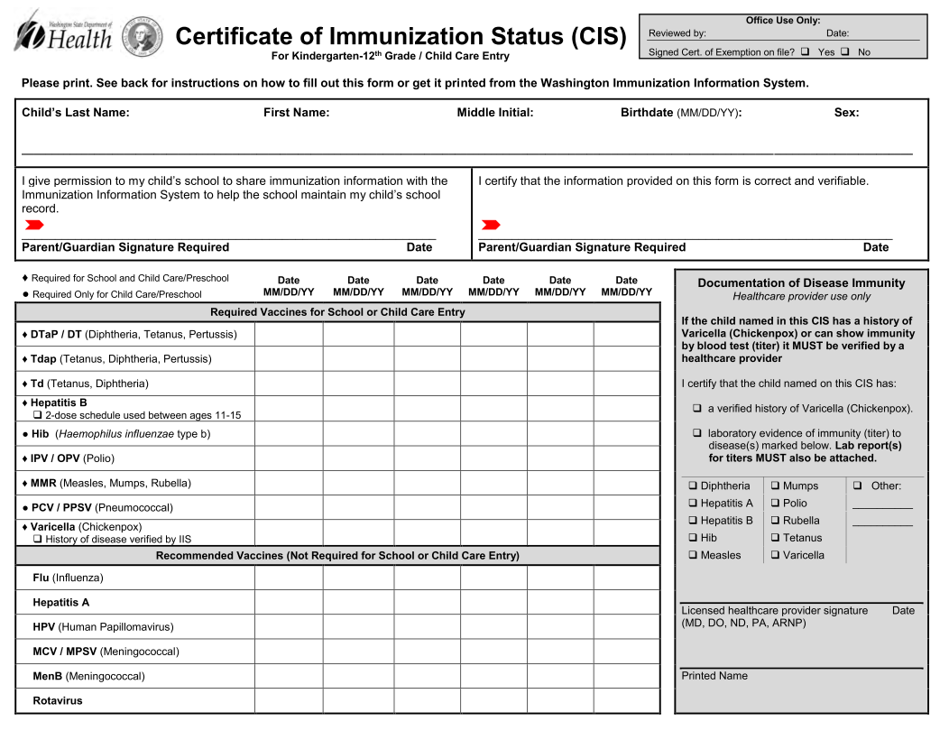The image size is (949, 740).
Task: Mark the Hepatitis A immunity checkbox
Action: click(x=693, y=503)
